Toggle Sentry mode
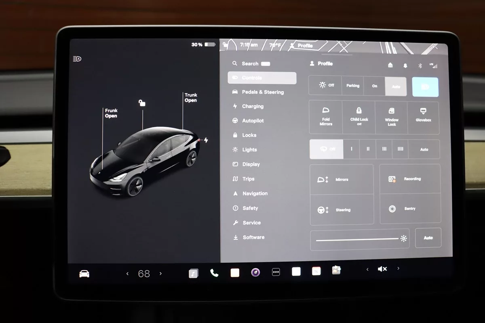 coord(410,209)
